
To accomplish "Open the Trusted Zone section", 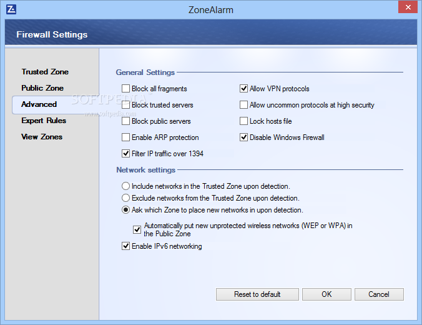I will [45, 72].
